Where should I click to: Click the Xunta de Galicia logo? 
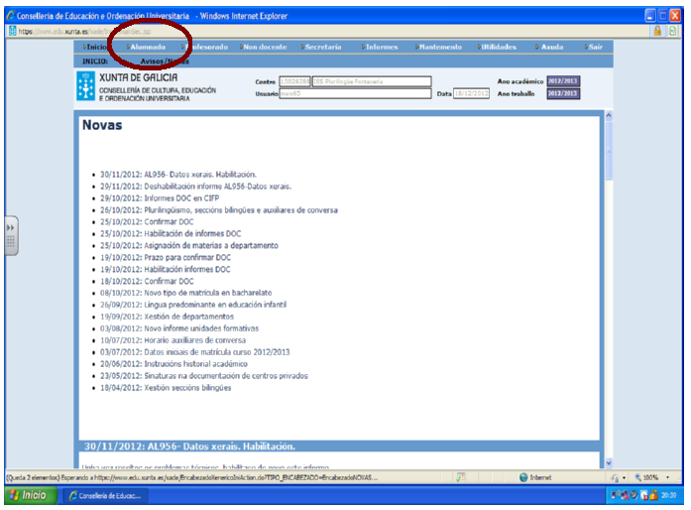pos(86,87)
